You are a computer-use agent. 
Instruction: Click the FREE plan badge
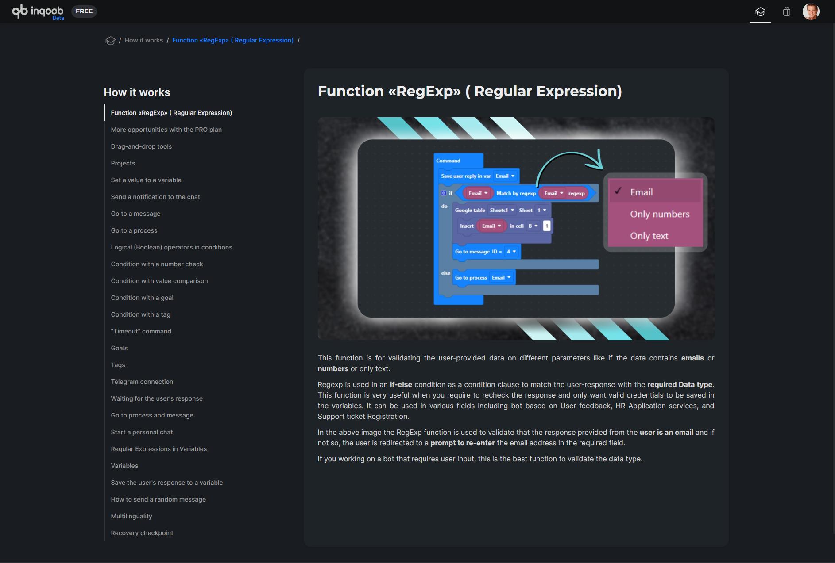pyautogui.click(x=84, y=11)
